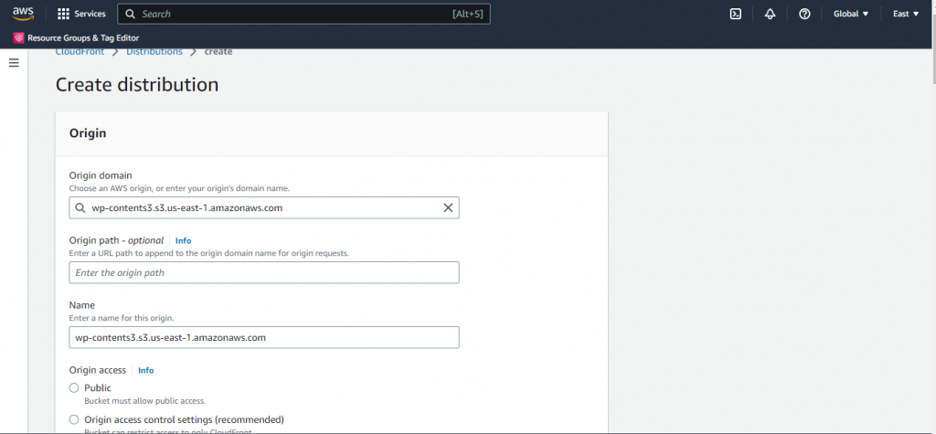Select Origin access control settings (recommended)
This screenshot has height=434, width=936.
click(74, 419)
